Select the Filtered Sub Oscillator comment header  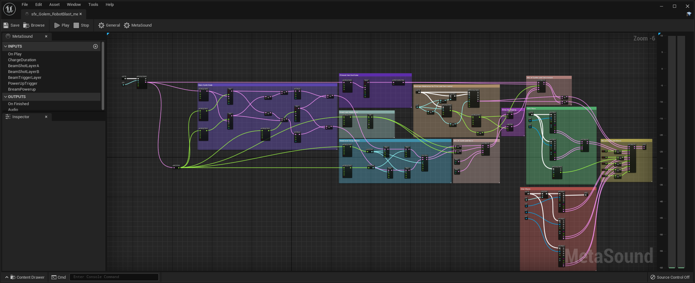pos(375,75)
